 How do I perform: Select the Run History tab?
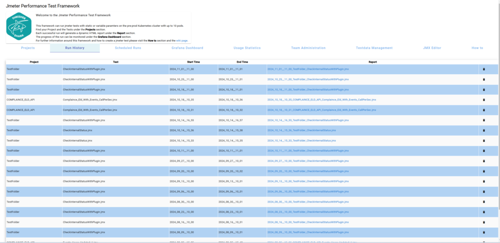75,48
